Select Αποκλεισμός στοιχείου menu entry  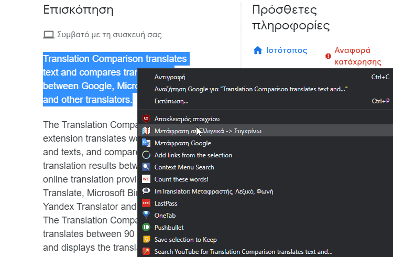click(x=265, y=119)
